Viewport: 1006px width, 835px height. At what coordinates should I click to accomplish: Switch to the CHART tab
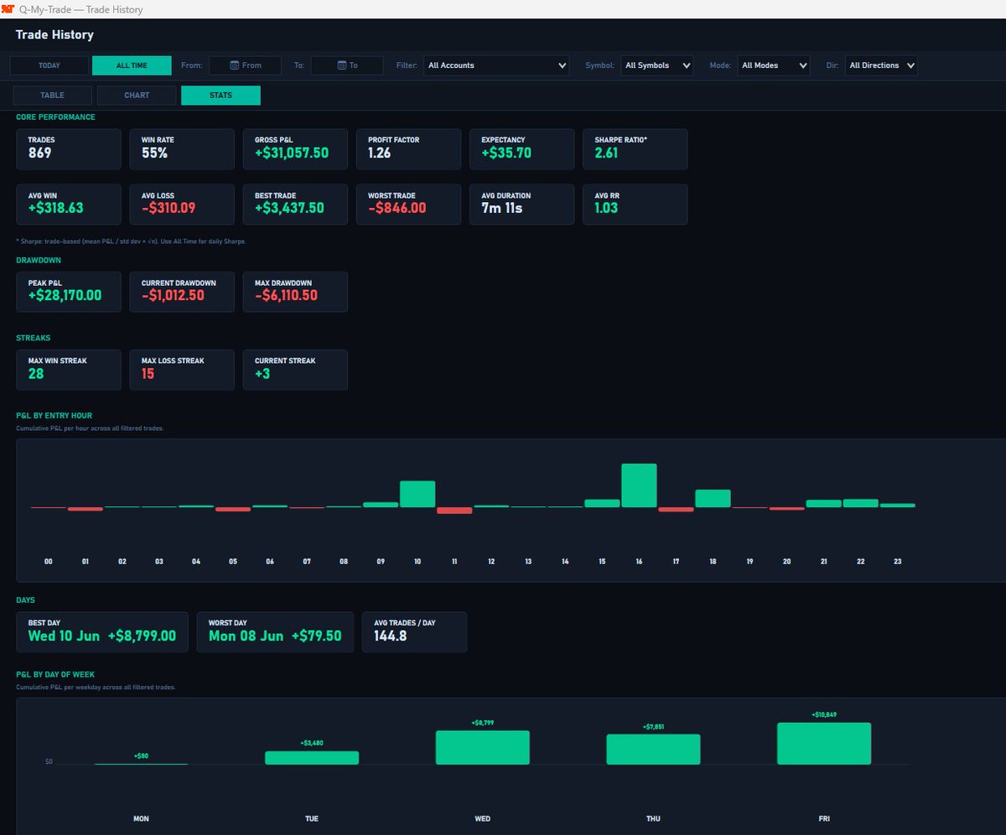tap(137, 95)
